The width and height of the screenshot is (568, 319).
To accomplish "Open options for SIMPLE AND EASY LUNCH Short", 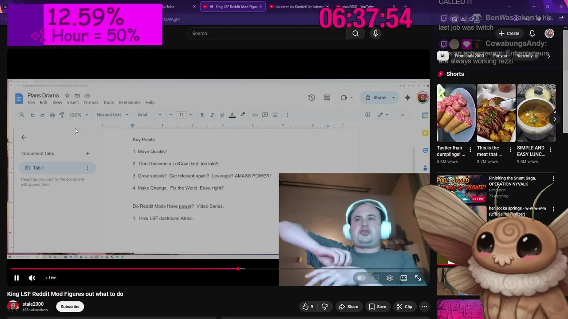I will [x=550, y=150].
